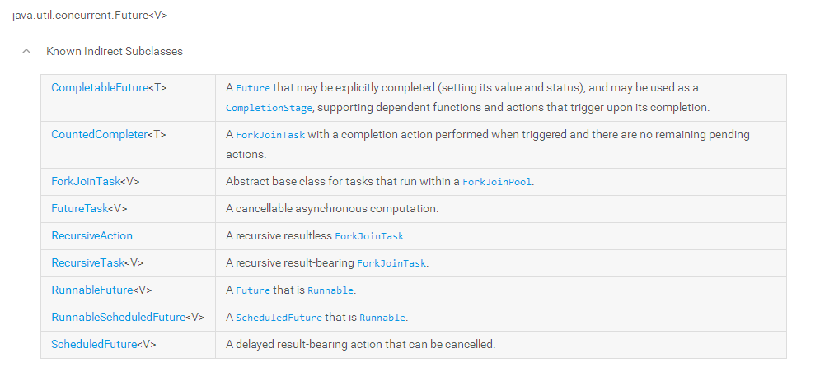Open the CountedCompleter<T> class link
The height and width of the screenshot is (367, 820).
pos(97,134)
